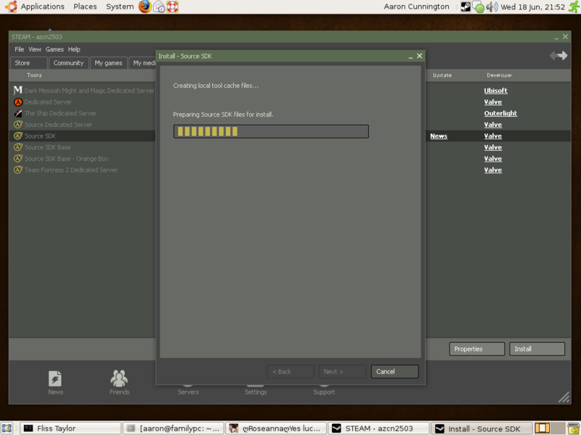Screen dimensions: 581x435
Task: Switch to the Community tab
Action: pos(68,63)
